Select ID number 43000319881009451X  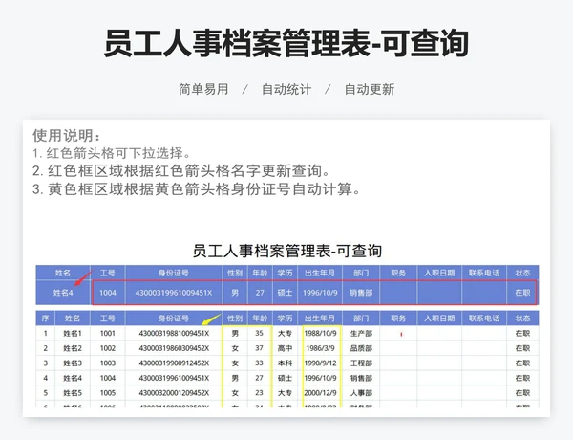tap(174, 334)
